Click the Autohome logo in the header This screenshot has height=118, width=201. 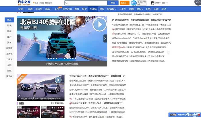click(24, 3)
